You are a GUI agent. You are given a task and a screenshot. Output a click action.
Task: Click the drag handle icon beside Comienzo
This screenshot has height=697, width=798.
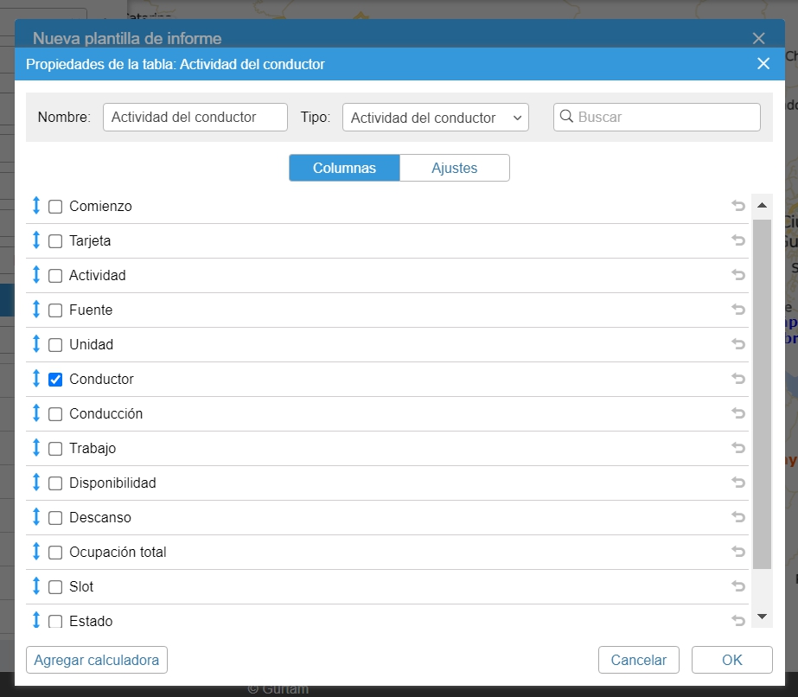click(x=36, y=206)
